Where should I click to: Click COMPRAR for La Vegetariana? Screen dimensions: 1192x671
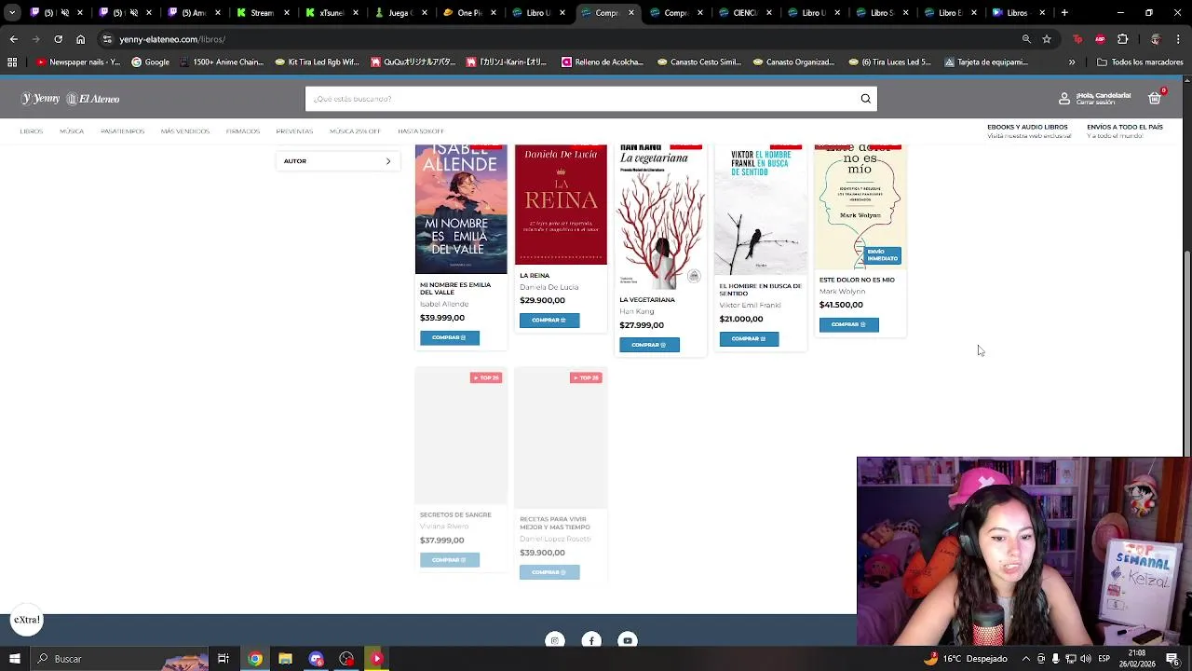649,345
